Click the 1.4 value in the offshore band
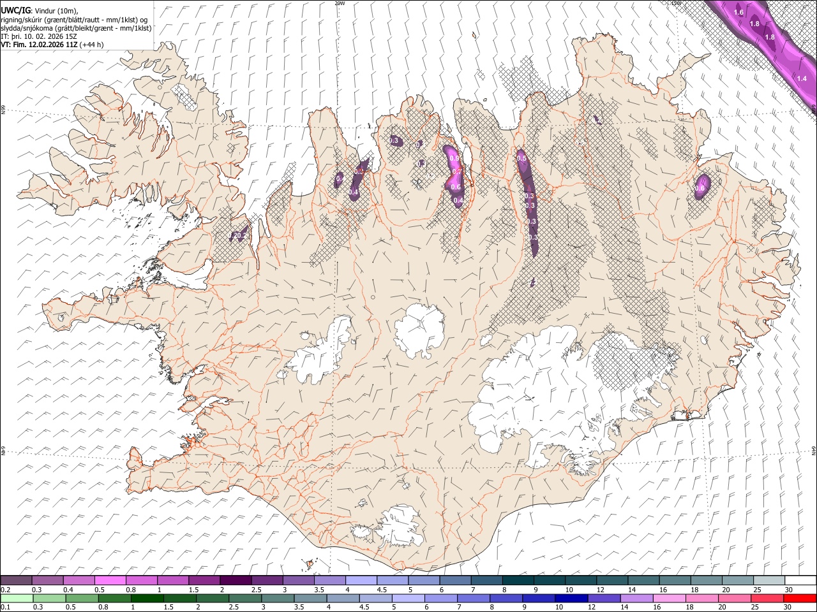The image size is (817, 612). tap(802, 78)
